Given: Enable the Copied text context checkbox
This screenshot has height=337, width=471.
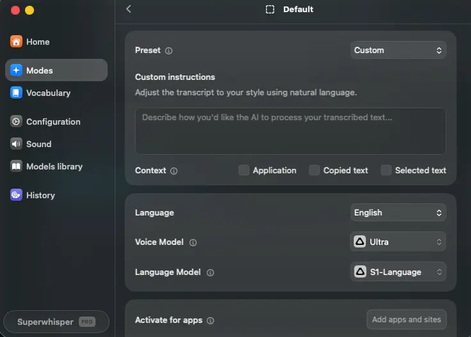Looking at the screenshot, I should [314, 170].
